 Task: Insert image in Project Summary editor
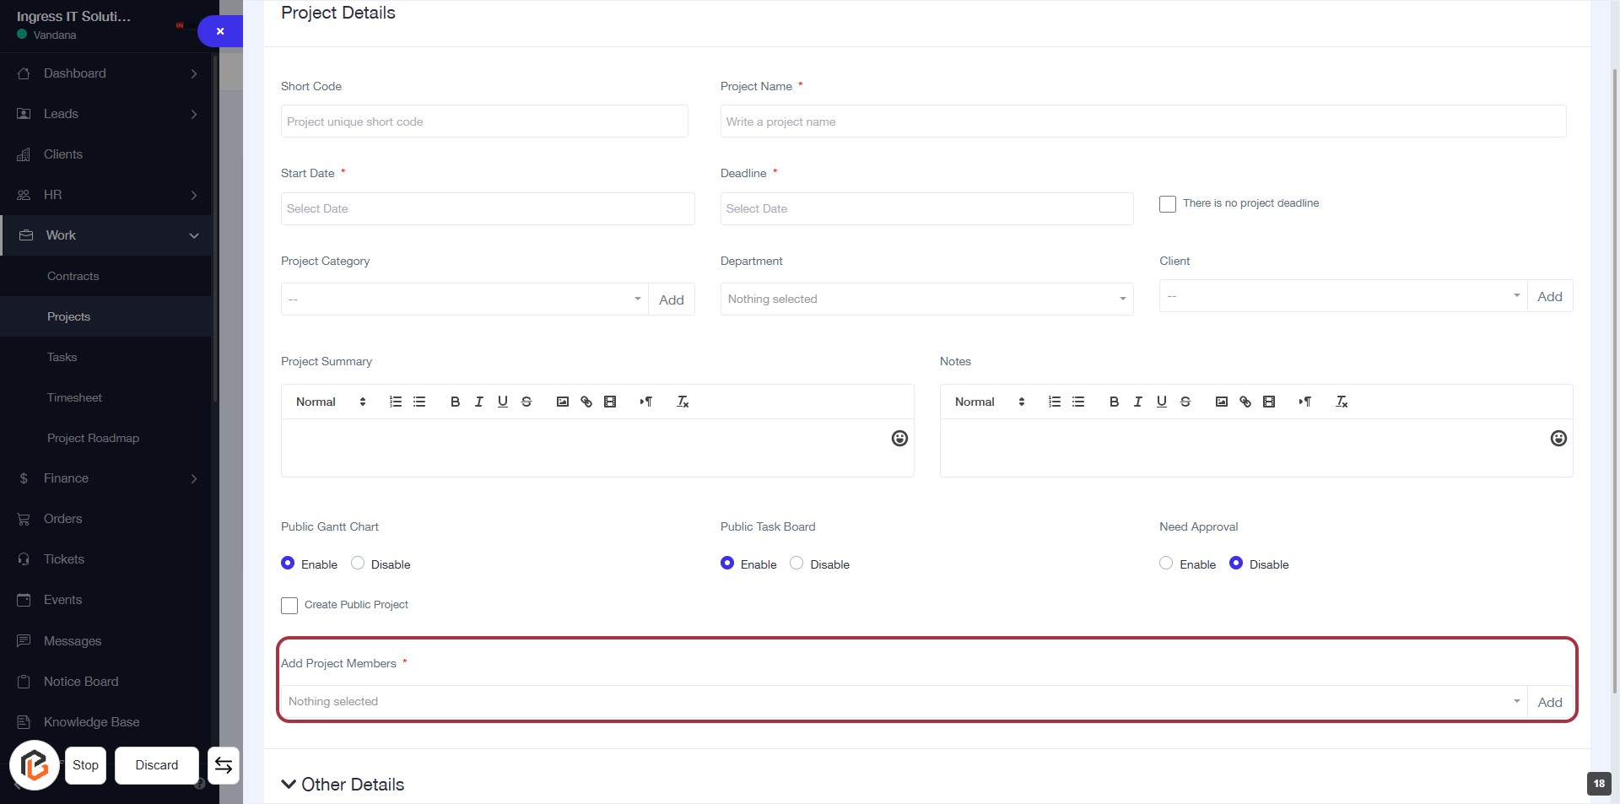(563, 402)
